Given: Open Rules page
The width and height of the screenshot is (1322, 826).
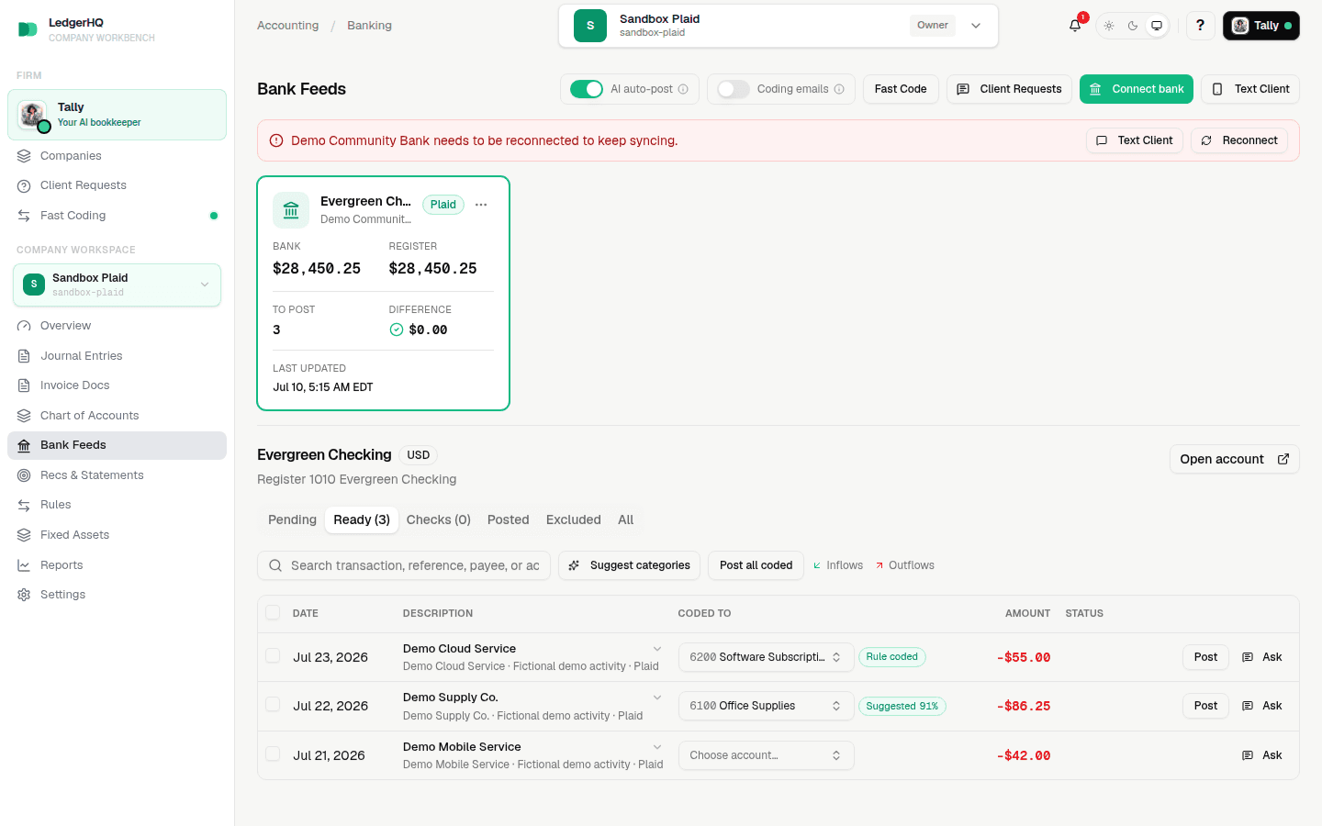Looking at the screenshot, I should click(117, 505).
